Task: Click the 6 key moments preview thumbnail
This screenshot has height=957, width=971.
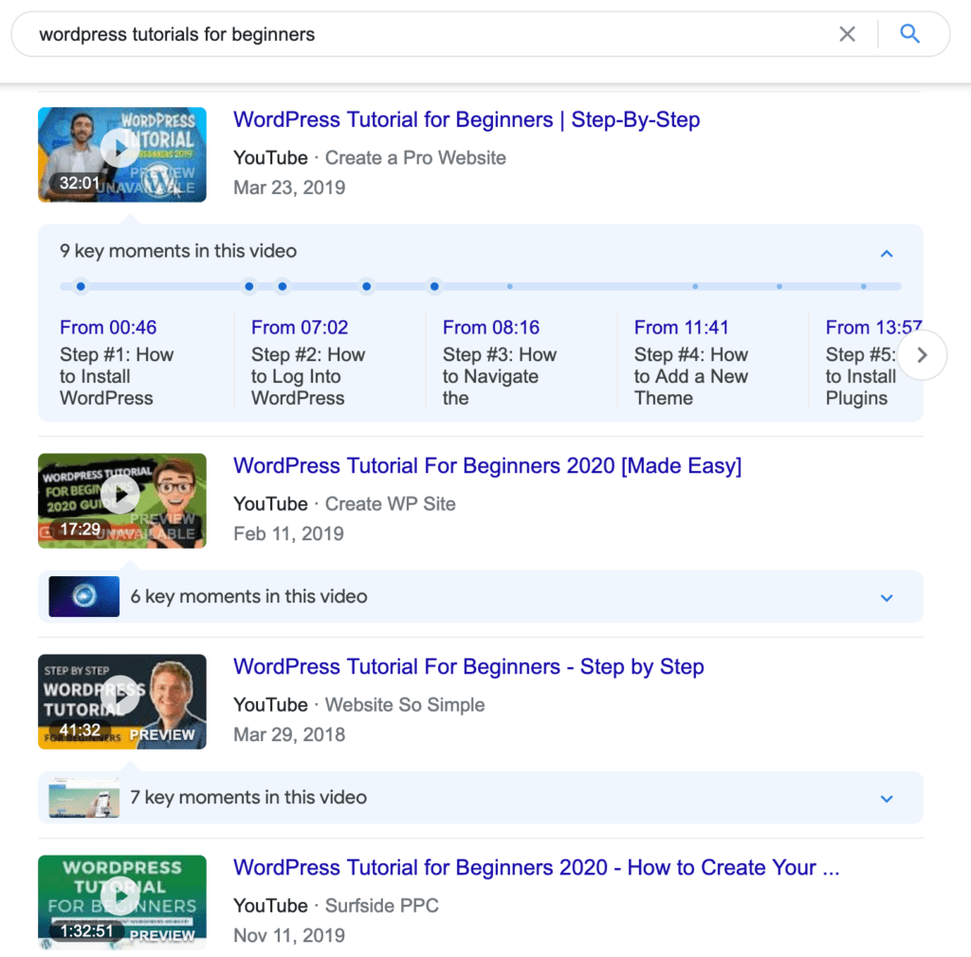Action: point(84,596)
